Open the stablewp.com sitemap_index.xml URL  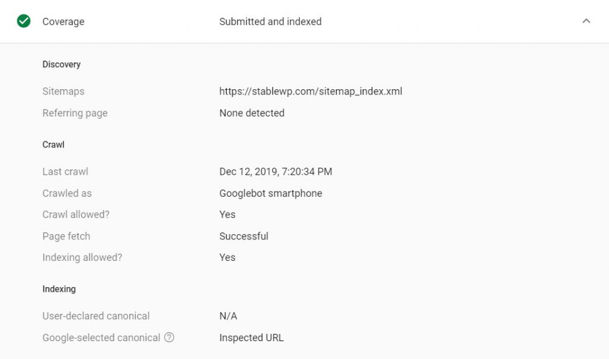(310, 91)
